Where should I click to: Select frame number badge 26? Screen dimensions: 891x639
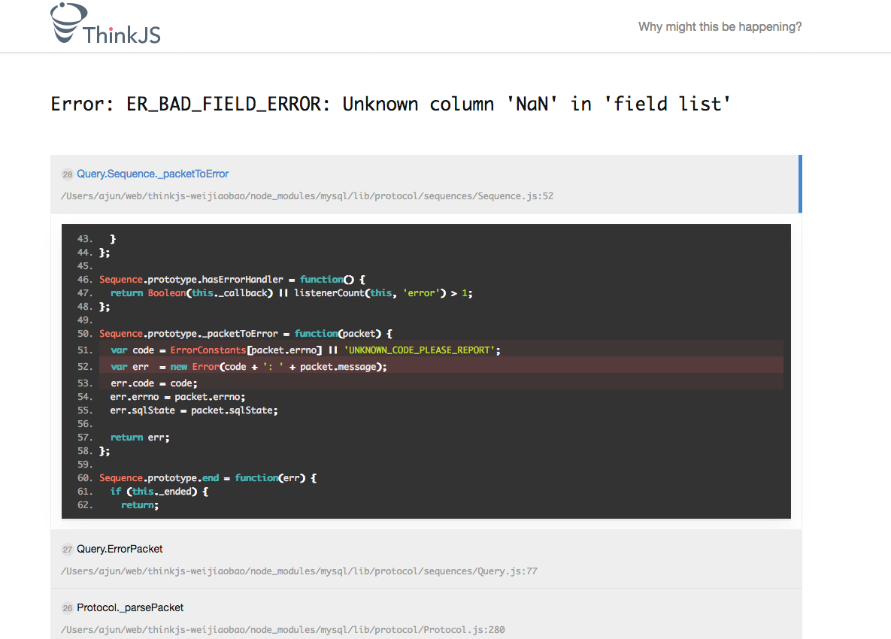tap(68, 607)
